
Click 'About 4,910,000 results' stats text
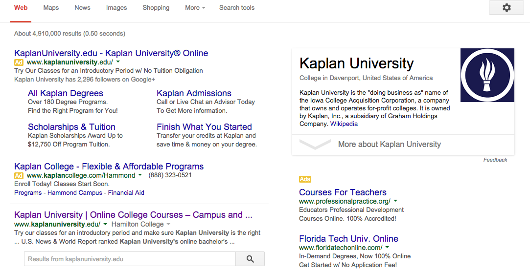pyautogui.click(x=69, y=33)
